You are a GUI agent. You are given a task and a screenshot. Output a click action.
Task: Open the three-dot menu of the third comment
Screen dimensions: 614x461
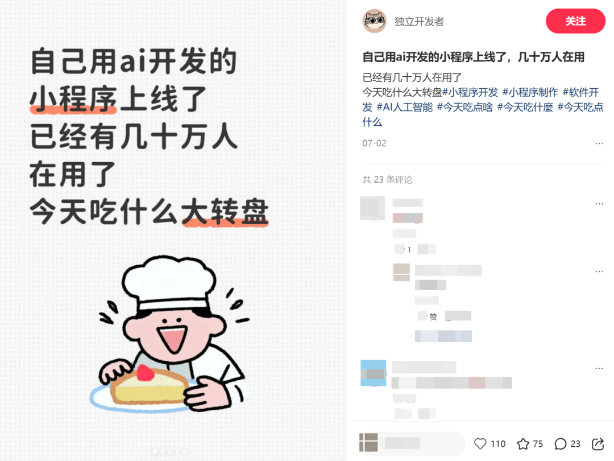[599, 368]
